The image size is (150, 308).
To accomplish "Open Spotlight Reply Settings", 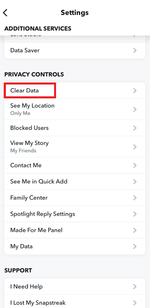I will click(x=75, y=214).
